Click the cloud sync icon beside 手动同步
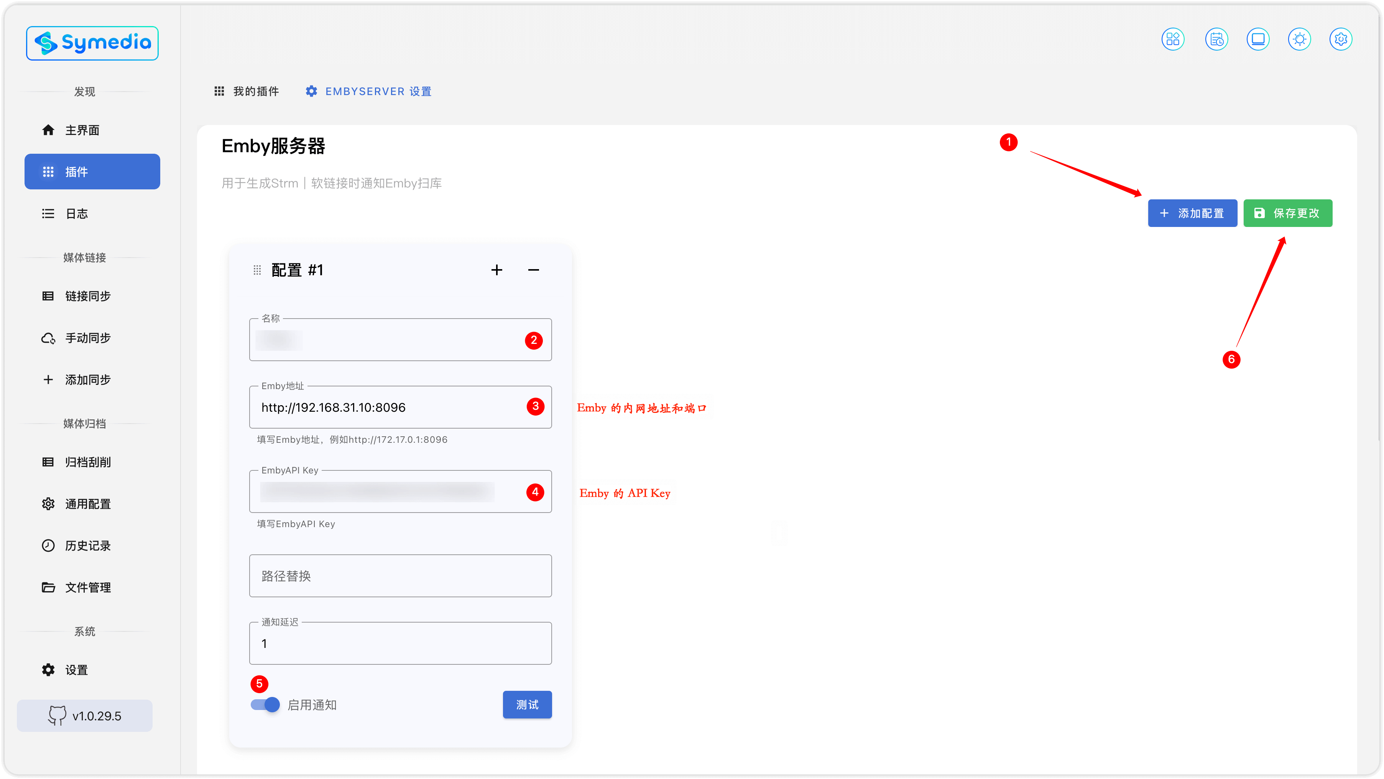 point(48,338)
